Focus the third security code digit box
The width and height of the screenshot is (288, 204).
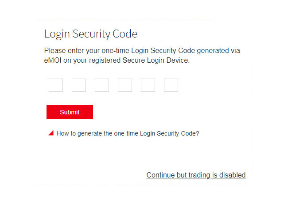[102, 85]
